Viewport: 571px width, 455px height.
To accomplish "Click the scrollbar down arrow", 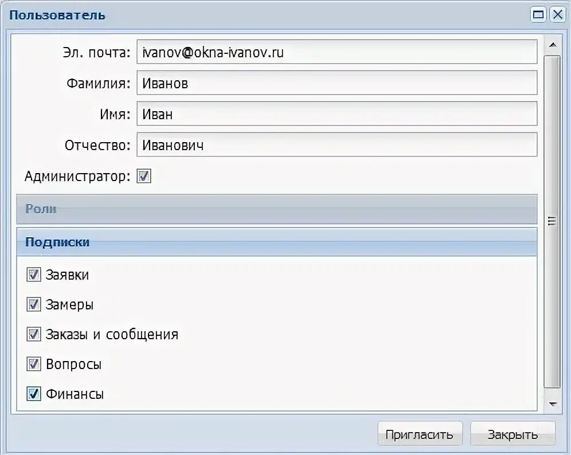I will click(x=553, y=404).
